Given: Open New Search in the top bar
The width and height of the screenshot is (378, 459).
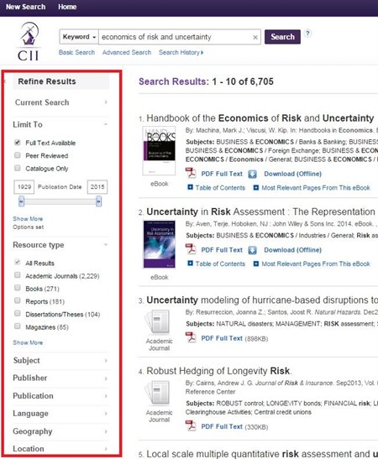Looking at the screenshot, I should [x=25, y=7].
